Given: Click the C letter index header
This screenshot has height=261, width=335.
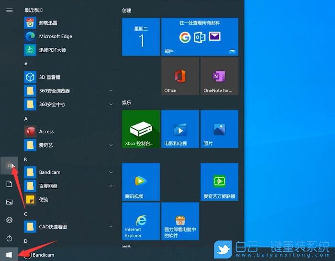Looking at the screenshot, I should (26, 214).
